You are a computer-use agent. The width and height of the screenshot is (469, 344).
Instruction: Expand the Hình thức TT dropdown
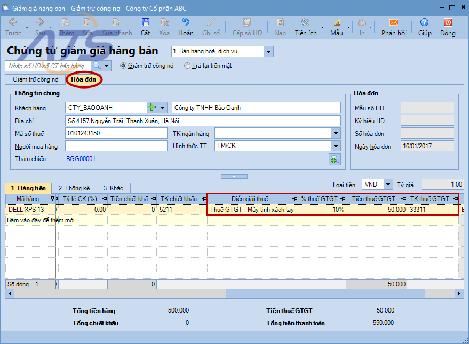coord(336,146)
